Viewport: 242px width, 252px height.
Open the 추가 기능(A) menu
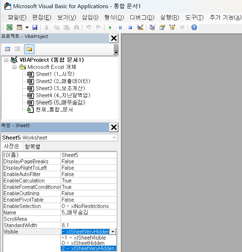pyautogui.click(x=225, y=17)
